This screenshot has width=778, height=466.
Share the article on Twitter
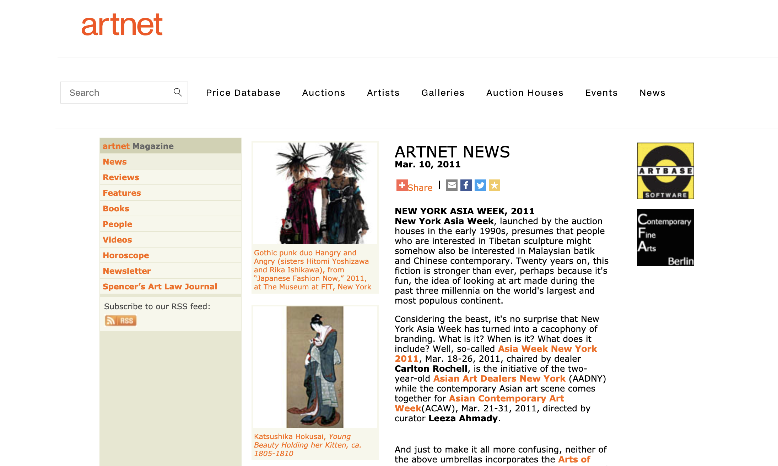click(x=480, y=185)
